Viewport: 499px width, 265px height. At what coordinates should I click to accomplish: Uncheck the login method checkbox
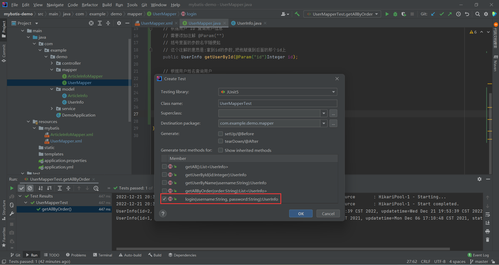(164, 199)
